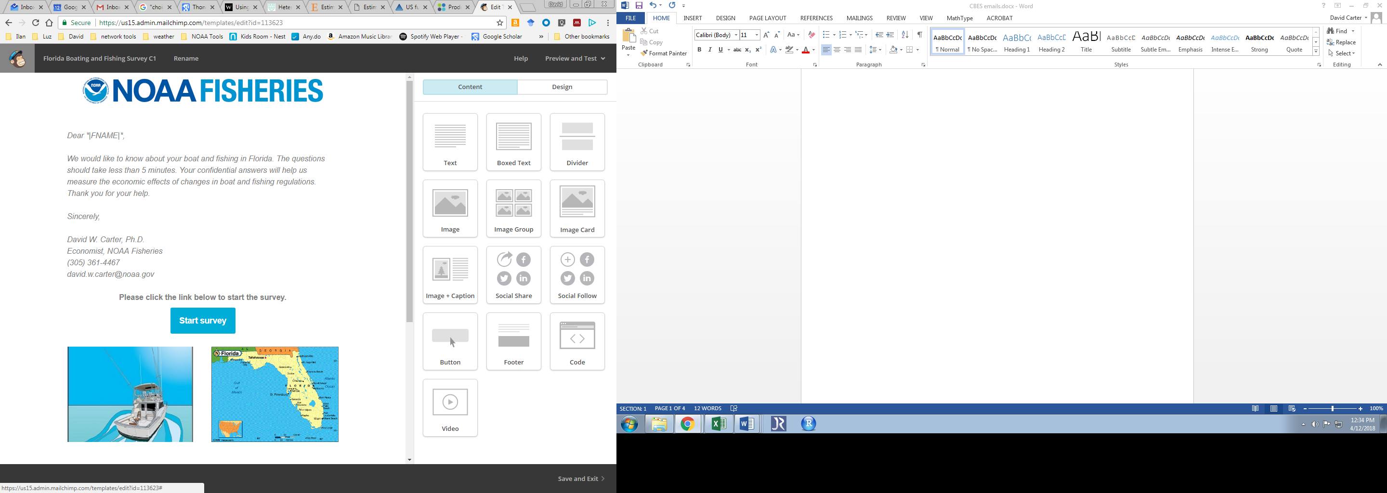Image resolution: width=1387 pixels, height=493 pixels.
Task: Add a Social Follow block
Action: (x=577, y=275)
